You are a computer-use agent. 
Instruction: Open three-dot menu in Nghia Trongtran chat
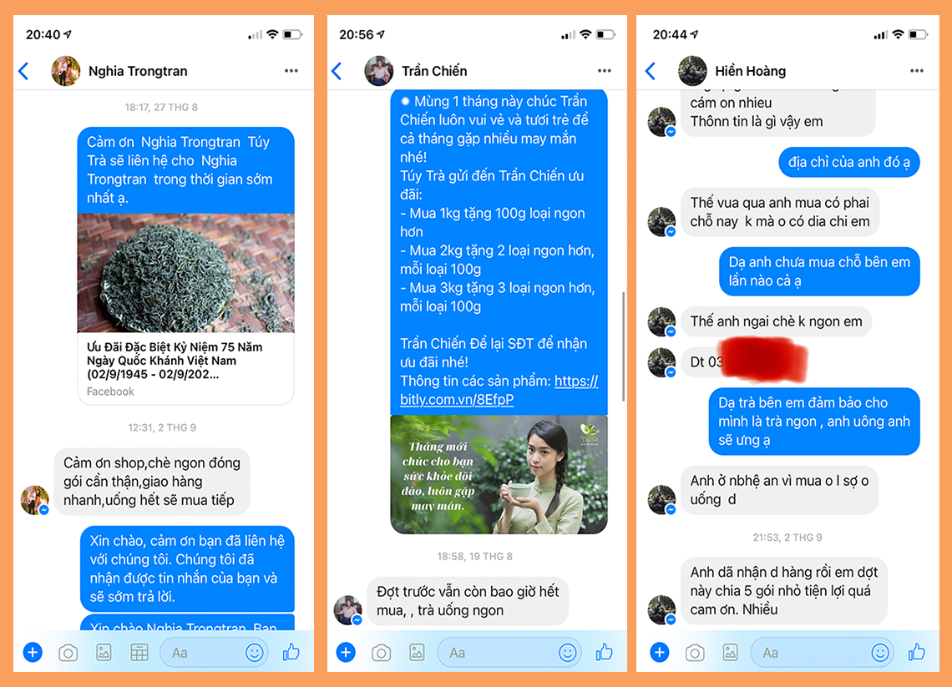291,71
